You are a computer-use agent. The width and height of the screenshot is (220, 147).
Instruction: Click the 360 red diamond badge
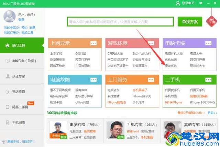tap(211, 21)
